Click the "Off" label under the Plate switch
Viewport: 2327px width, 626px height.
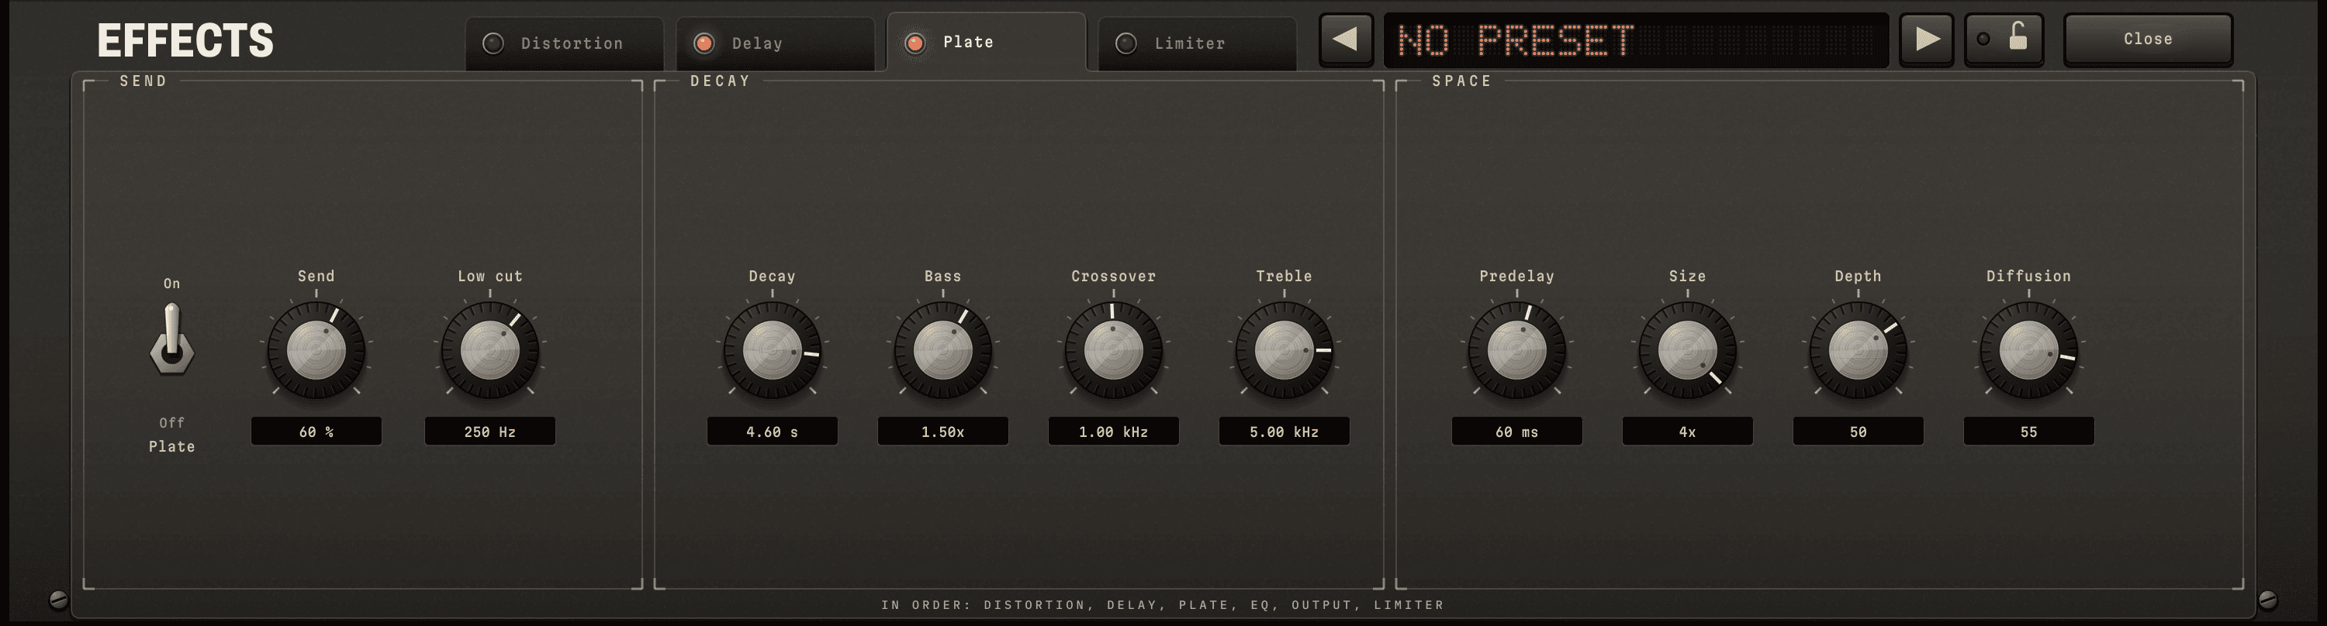171,422
